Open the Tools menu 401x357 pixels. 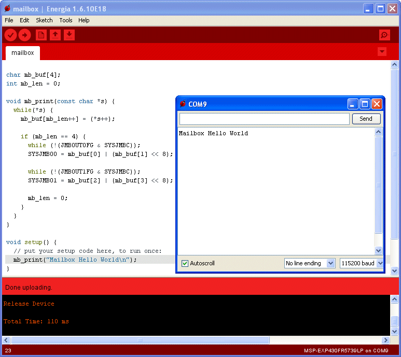point(66,20)
